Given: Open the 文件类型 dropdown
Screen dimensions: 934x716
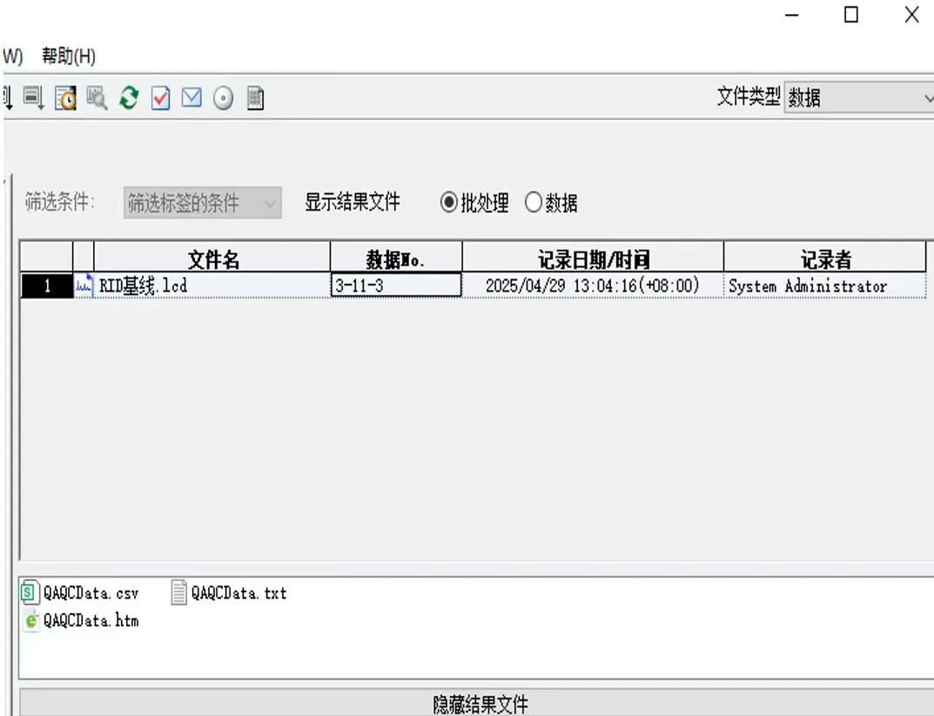Looking at the screenshot, I should [857, 98].
